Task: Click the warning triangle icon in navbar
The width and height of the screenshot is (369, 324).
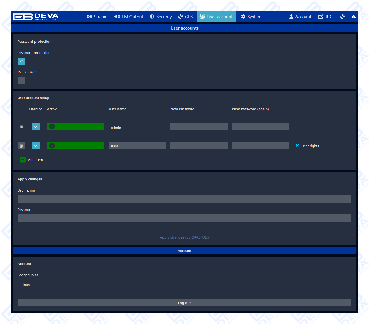Action: [x=353, y=17]
